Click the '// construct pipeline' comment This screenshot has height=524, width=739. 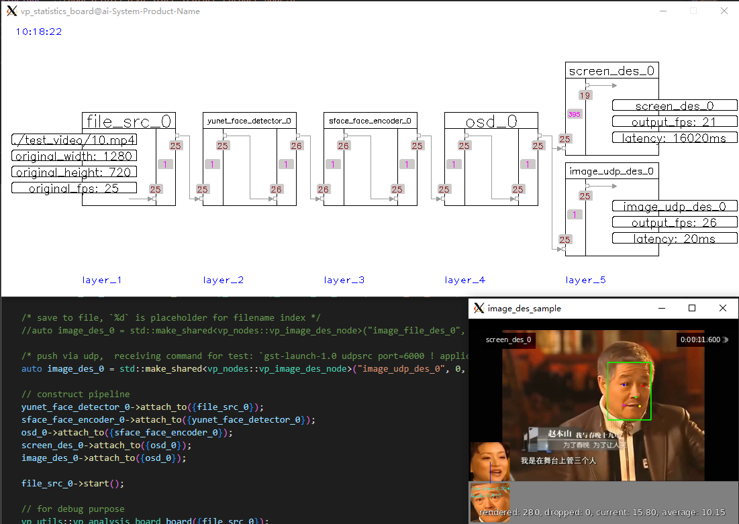tap(75, 395)
